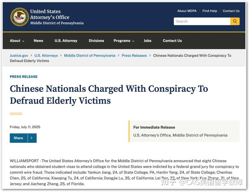Open the Press Releases breadcrumb link
Screen dimensions: 249x192
tap(134, 55)
